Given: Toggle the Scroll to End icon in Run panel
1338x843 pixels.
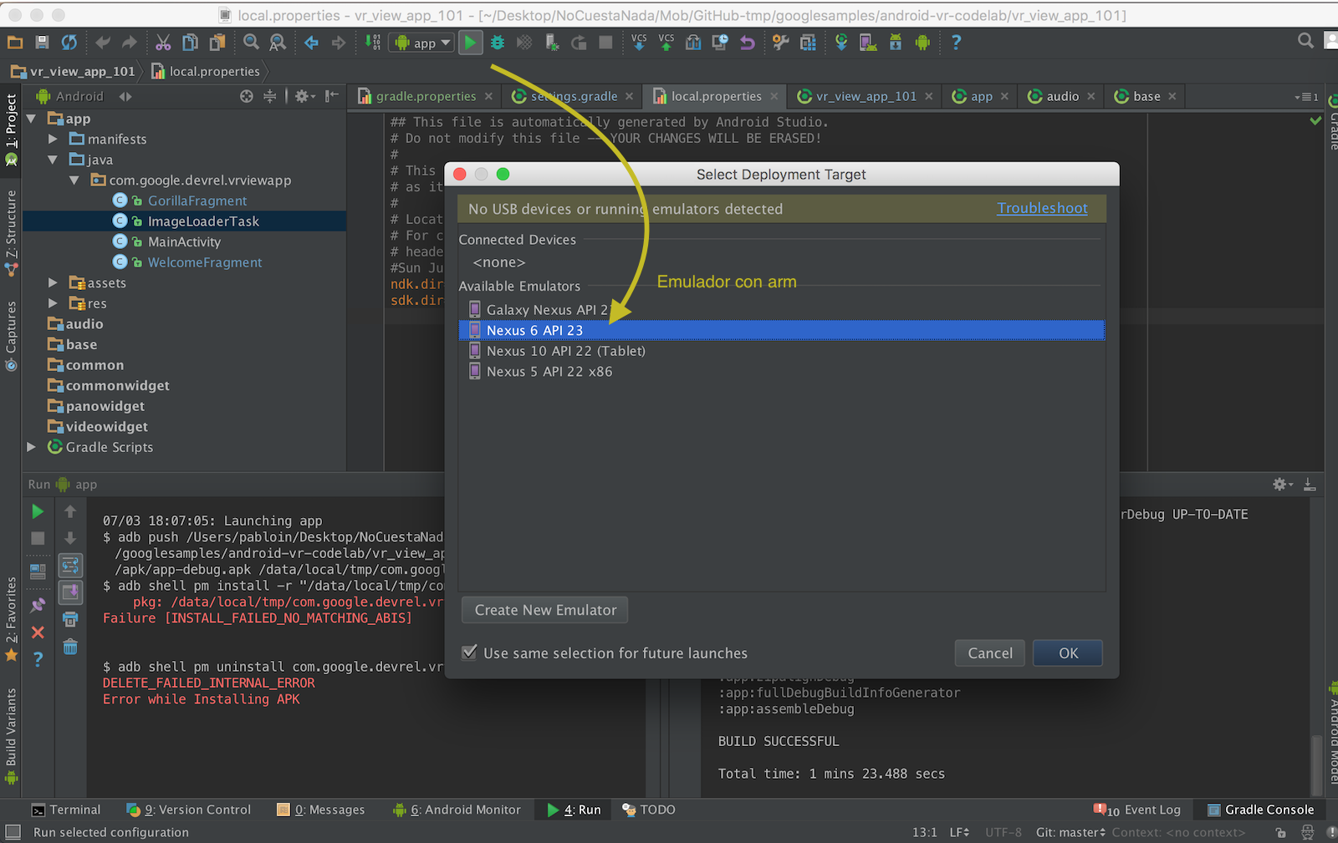Looking at the screenshot, I should tap(70, 592).
